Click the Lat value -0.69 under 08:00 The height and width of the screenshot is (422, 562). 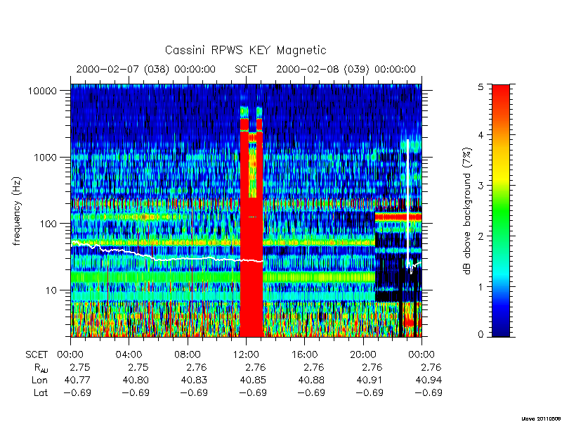coord(194,392)
